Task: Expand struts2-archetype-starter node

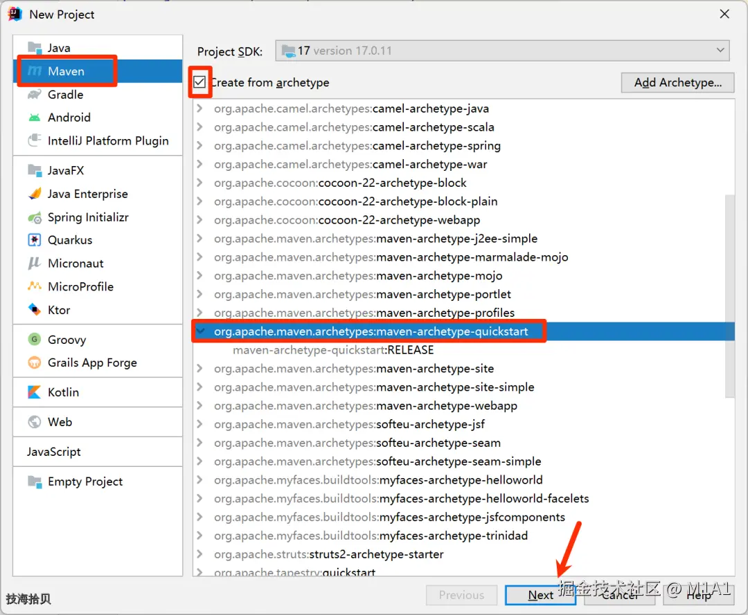Action: 200,554
